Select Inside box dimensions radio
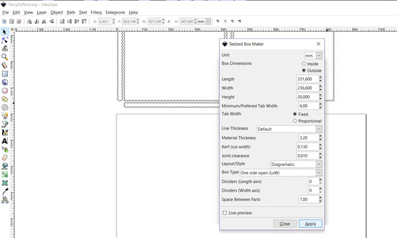Screen dimensions: 397x238 point(304,63)
